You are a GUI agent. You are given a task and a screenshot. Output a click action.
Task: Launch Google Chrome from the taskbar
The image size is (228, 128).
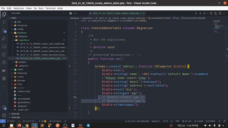27,126
